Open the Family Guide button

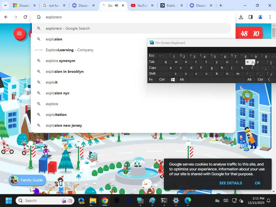[27, 180]
